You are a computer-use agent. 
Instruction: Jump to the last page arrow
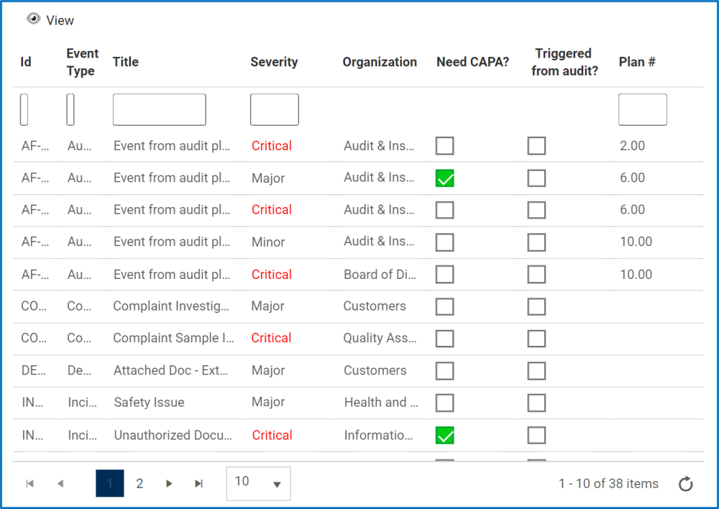coord(199,484)
